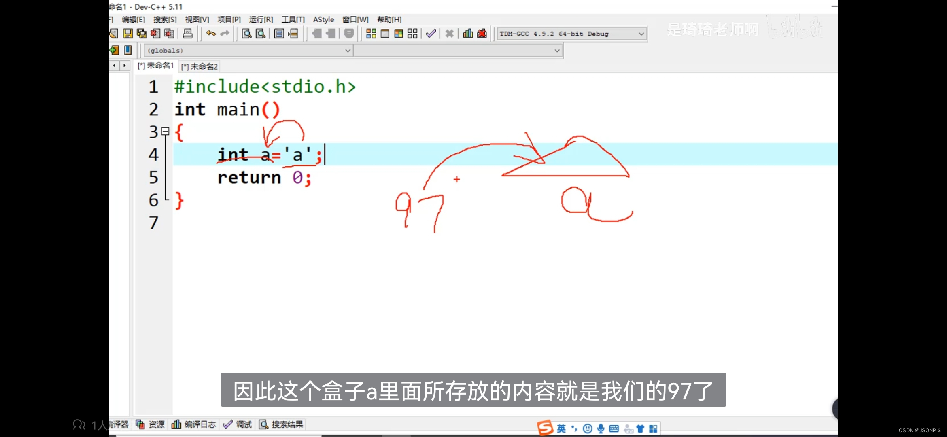Image resolution: width=947 pixels, height=437 pixels.
Task: Expand the (globals) scope dropdown
Action: pos(347,51)
